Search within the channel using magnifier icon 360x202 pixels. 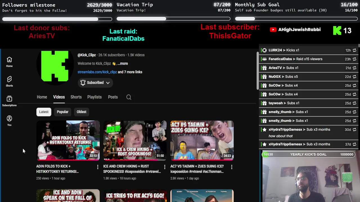point(129,97)
